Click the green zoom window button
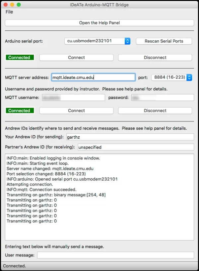The height and width of the screenshot is (271, 199). [x=19, y=5]
